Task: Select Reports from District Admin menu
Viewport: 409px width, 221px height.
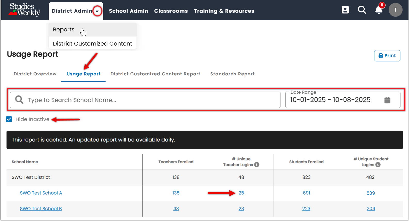Action: [93, 30]
